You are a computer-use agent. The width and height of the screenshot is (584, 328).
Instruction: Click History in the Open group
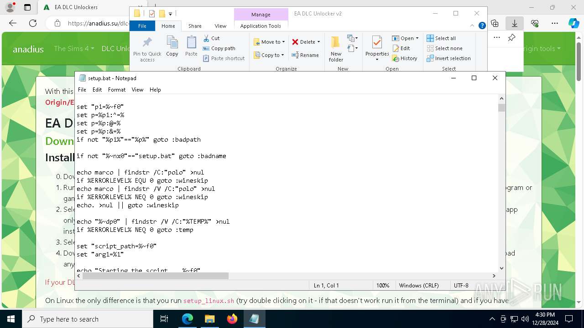405,58
